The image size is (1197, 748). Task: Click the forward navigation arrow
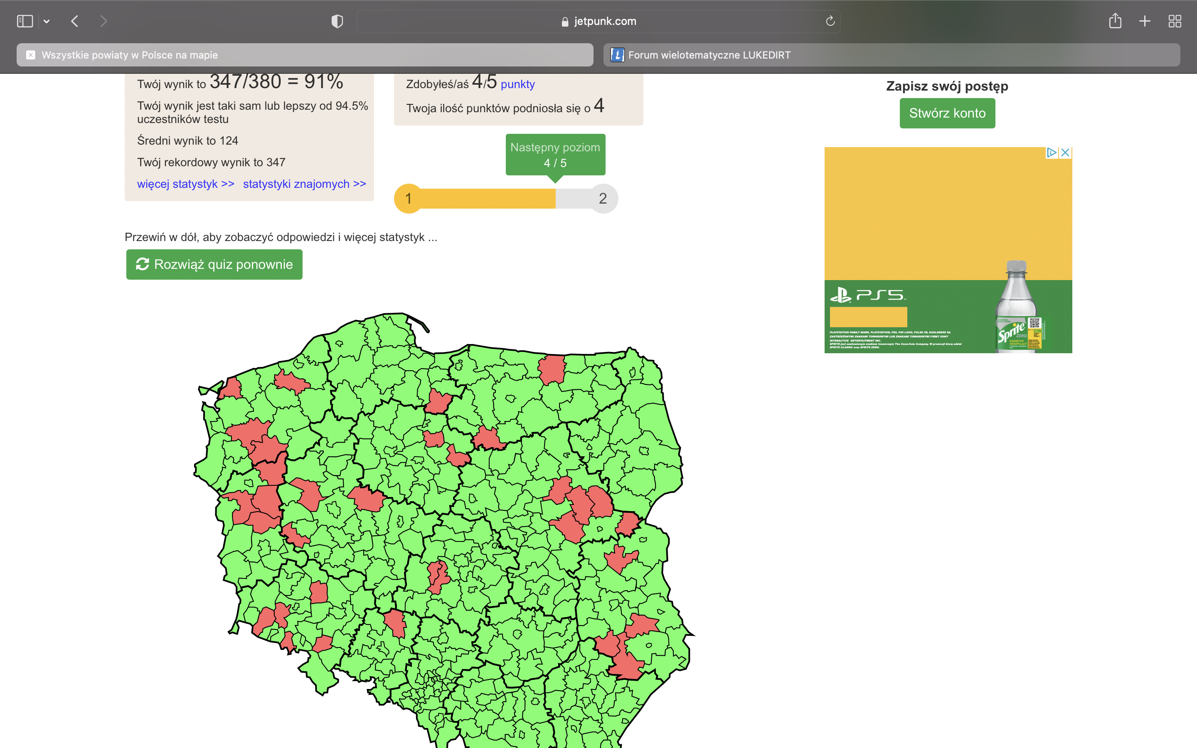click(103, 21)
